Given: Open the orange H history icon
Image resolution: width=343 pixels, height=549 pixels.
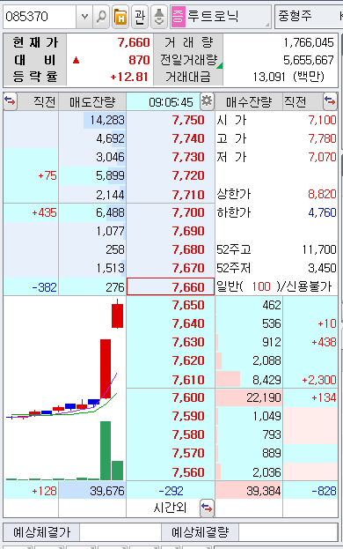Looking at the screenshot, I should (x=120, y=17).
